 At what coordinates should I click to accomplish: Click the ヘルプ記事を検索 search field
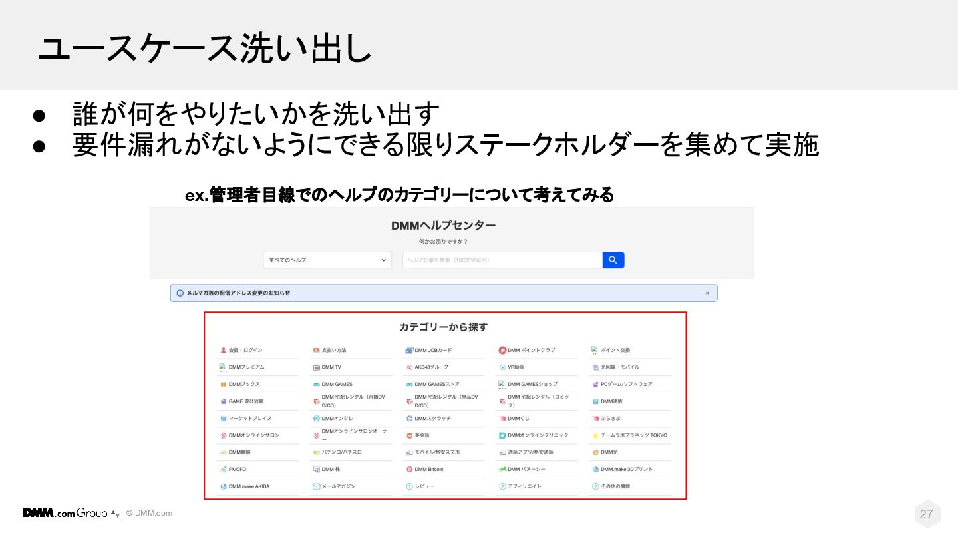point(502,260)
